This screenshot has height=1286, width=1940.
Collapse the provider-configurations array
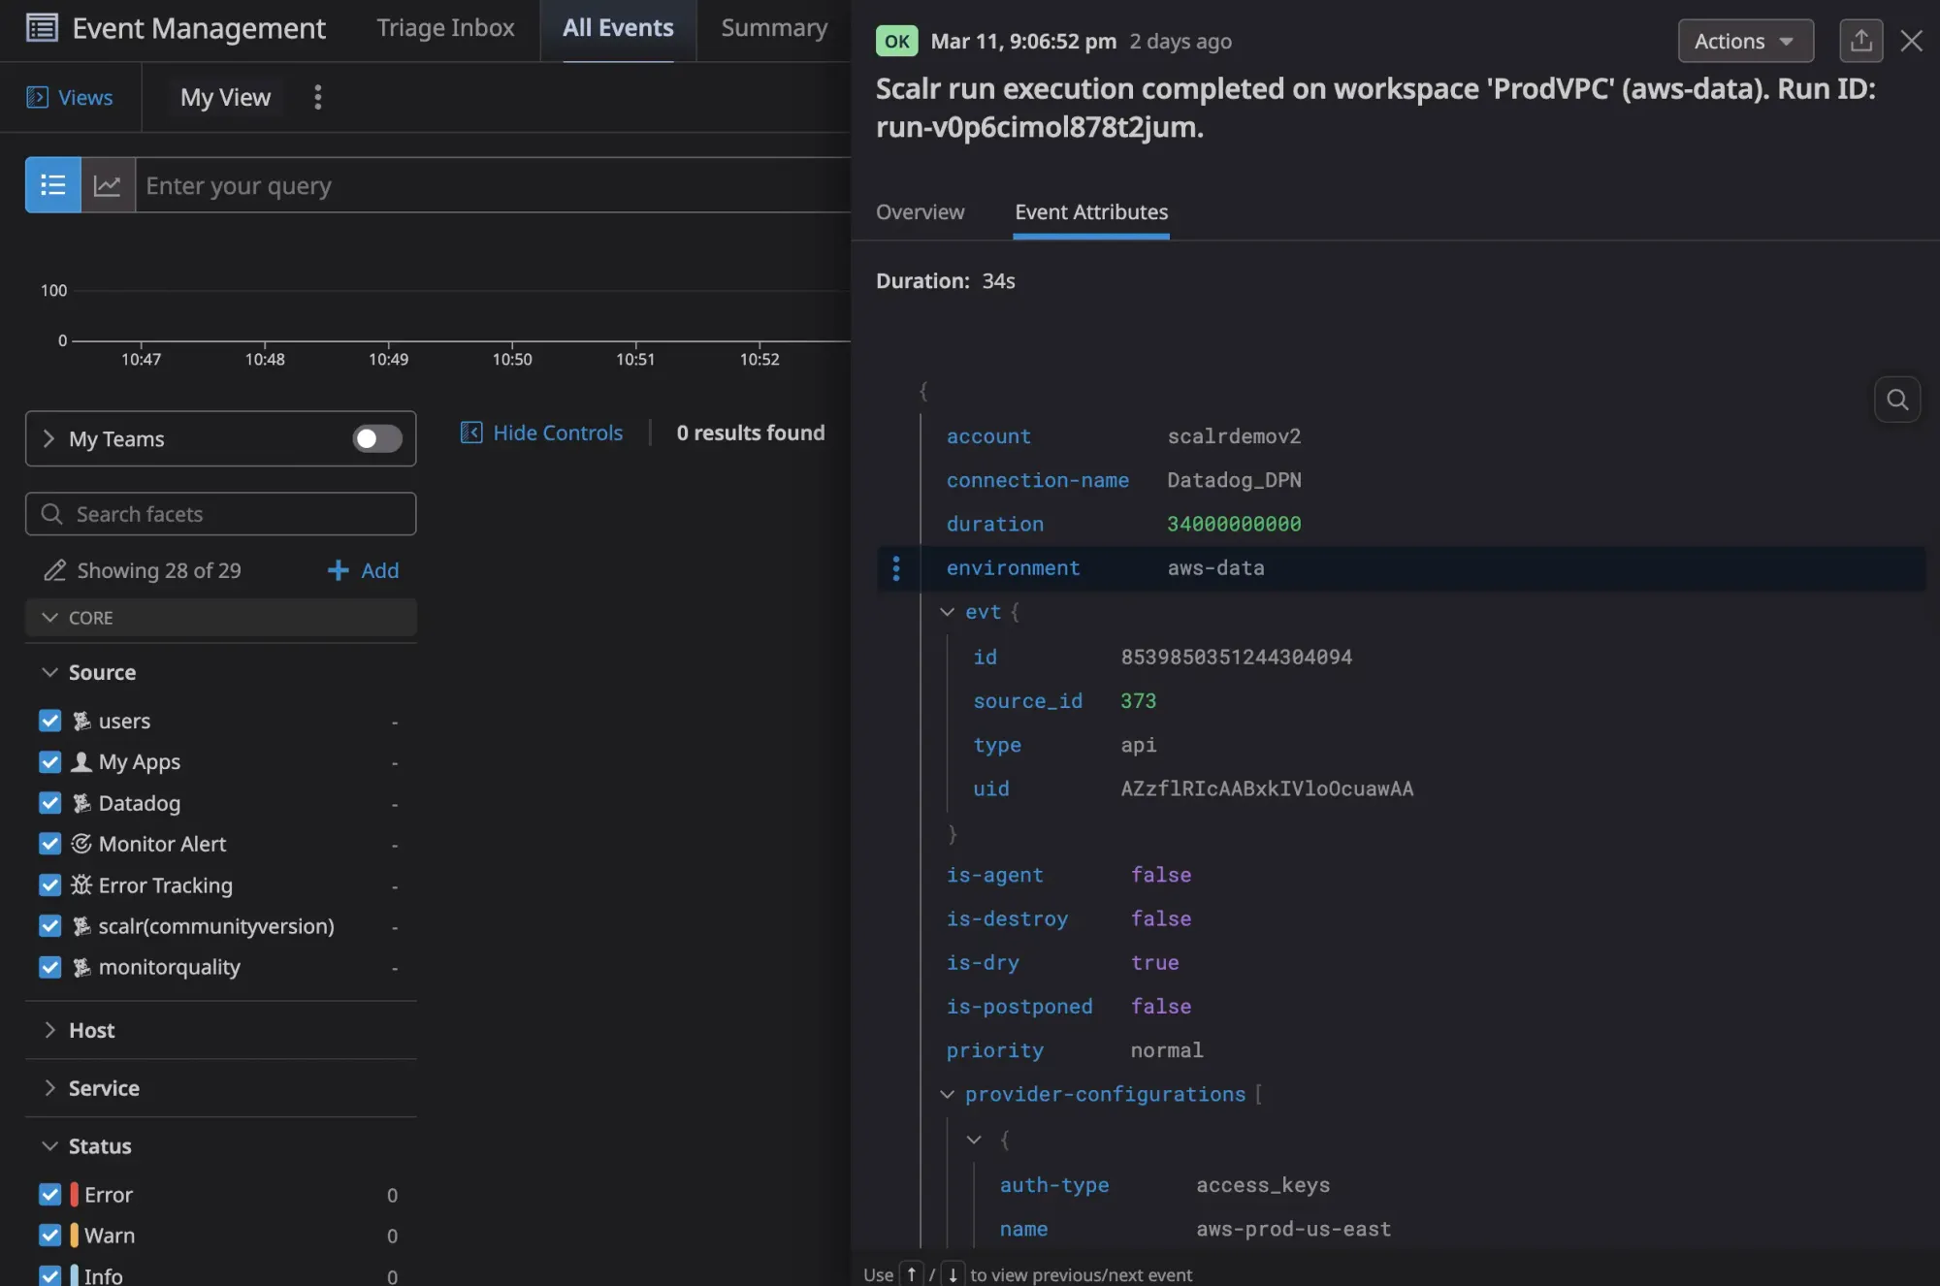pyautogui.click(x=947, y=1095)
